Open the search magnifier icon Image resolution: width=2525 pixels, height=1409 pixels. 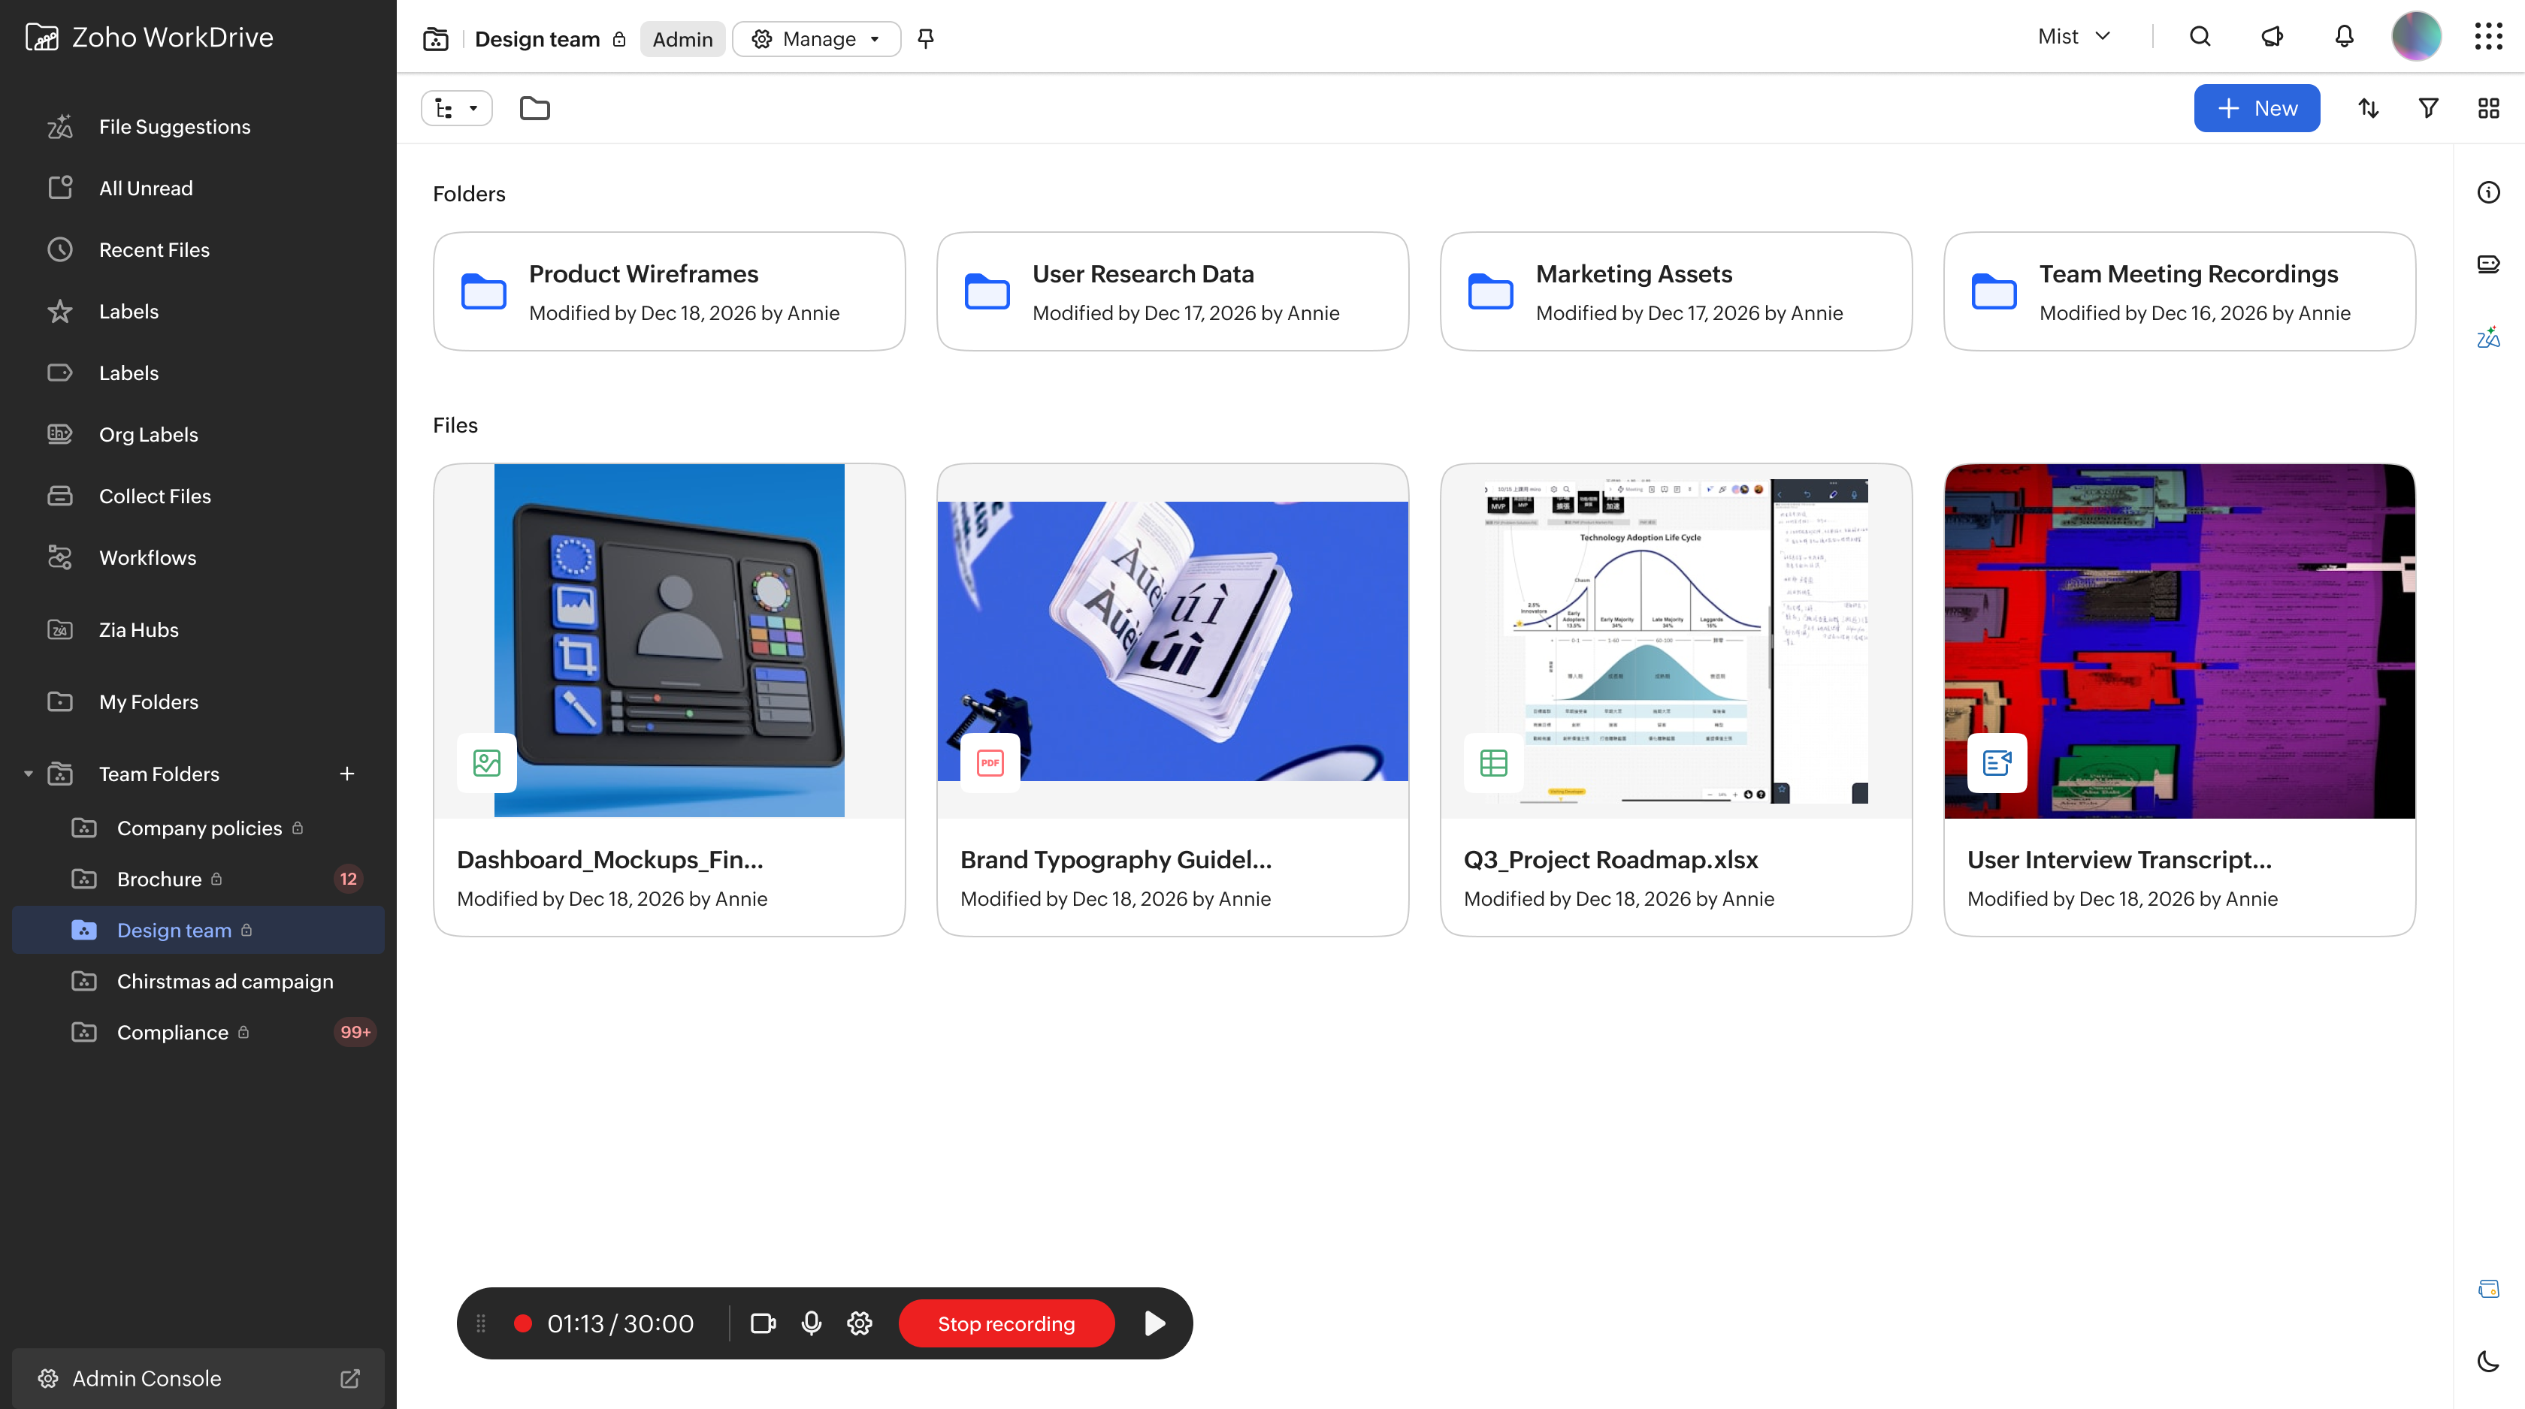(x=2200, y=38)
